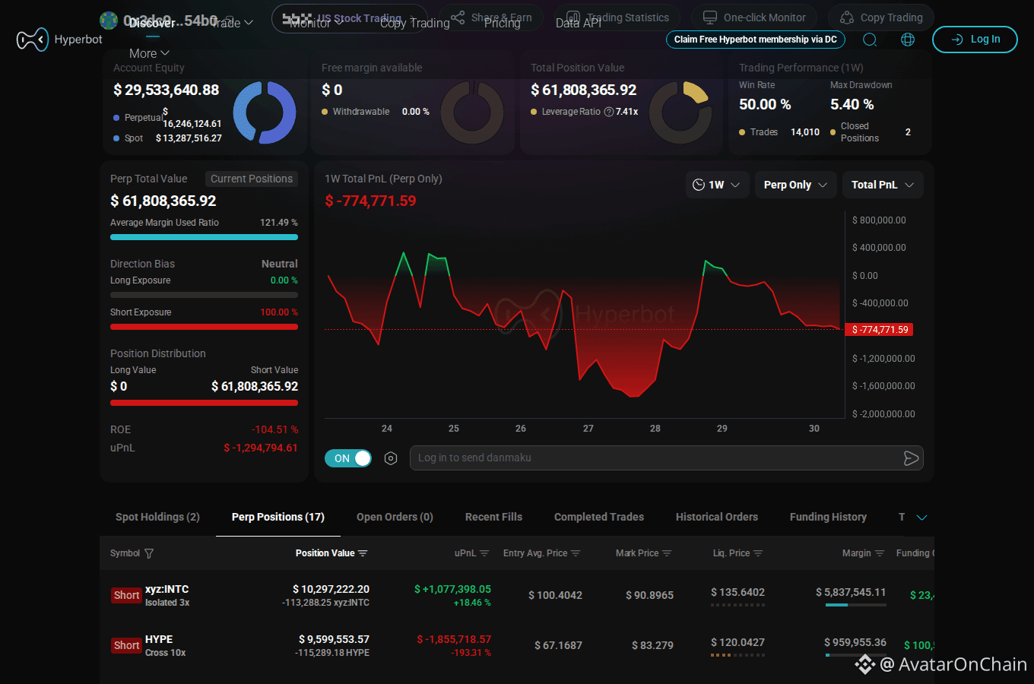Open the 1W time range dropdown
Image resolution: width=1034 pixels, height=684 pixels.
[717, 185]
